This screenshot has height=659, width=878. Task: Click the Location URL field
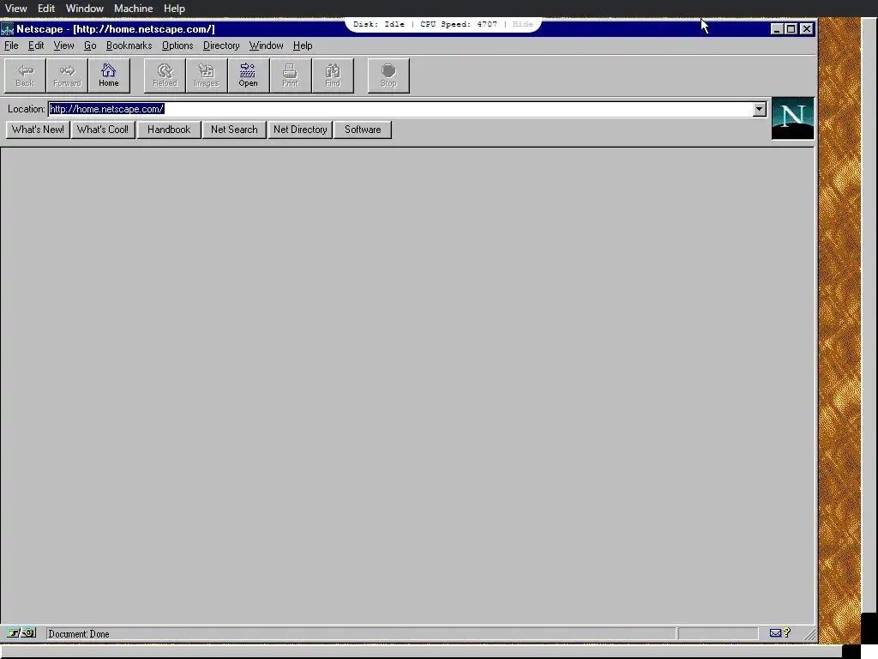(400, 109)
